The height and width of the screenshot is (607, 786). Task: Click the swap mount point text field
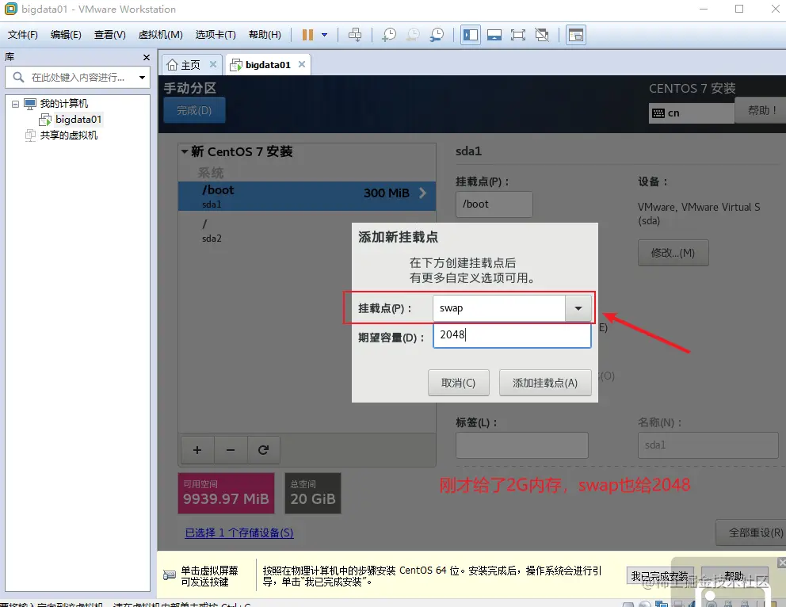(x=499, y=308)
